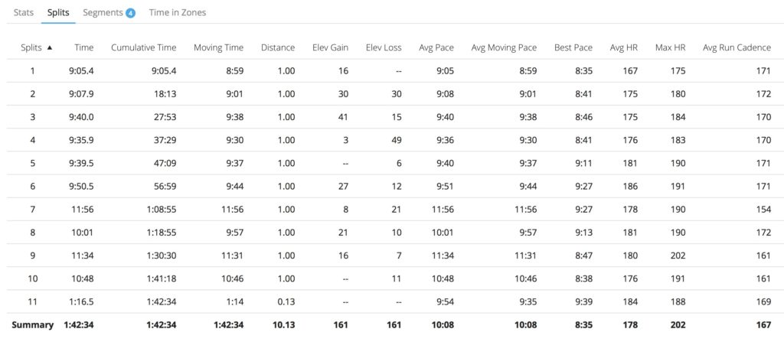Viewport: 784px width, 342px height.
Task: Click the Moving Time column header
Action: (218, 47)
